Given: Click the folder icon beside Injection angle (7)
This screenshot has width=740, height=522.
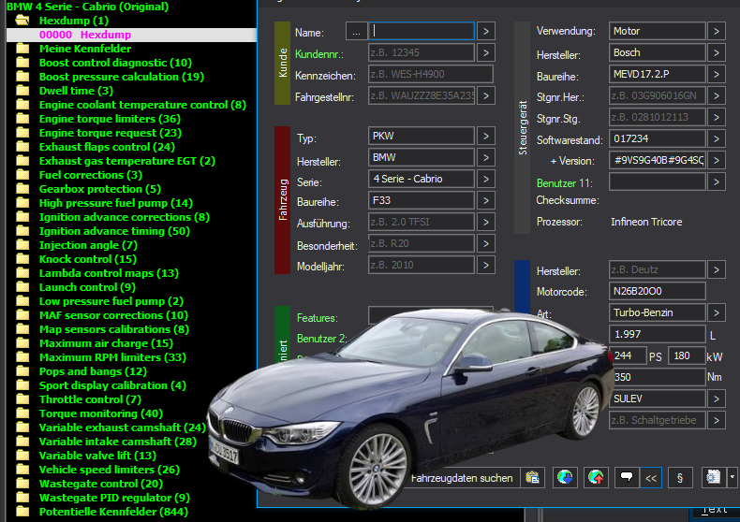Looking at the screenshot, I should point(22,245).
